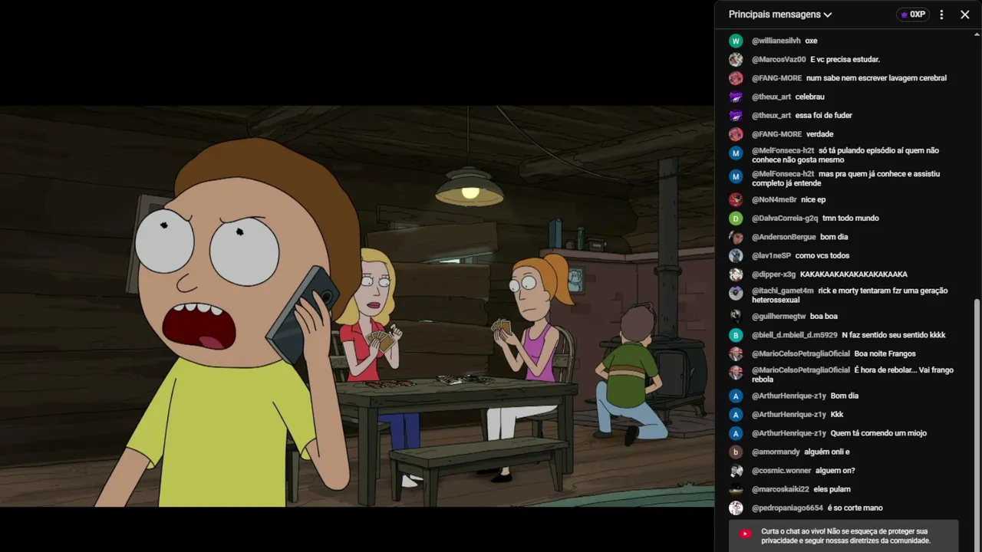982x552 pixels.
Task: Open the @MarcosVaz00 username link
Action: click(779, 59)
